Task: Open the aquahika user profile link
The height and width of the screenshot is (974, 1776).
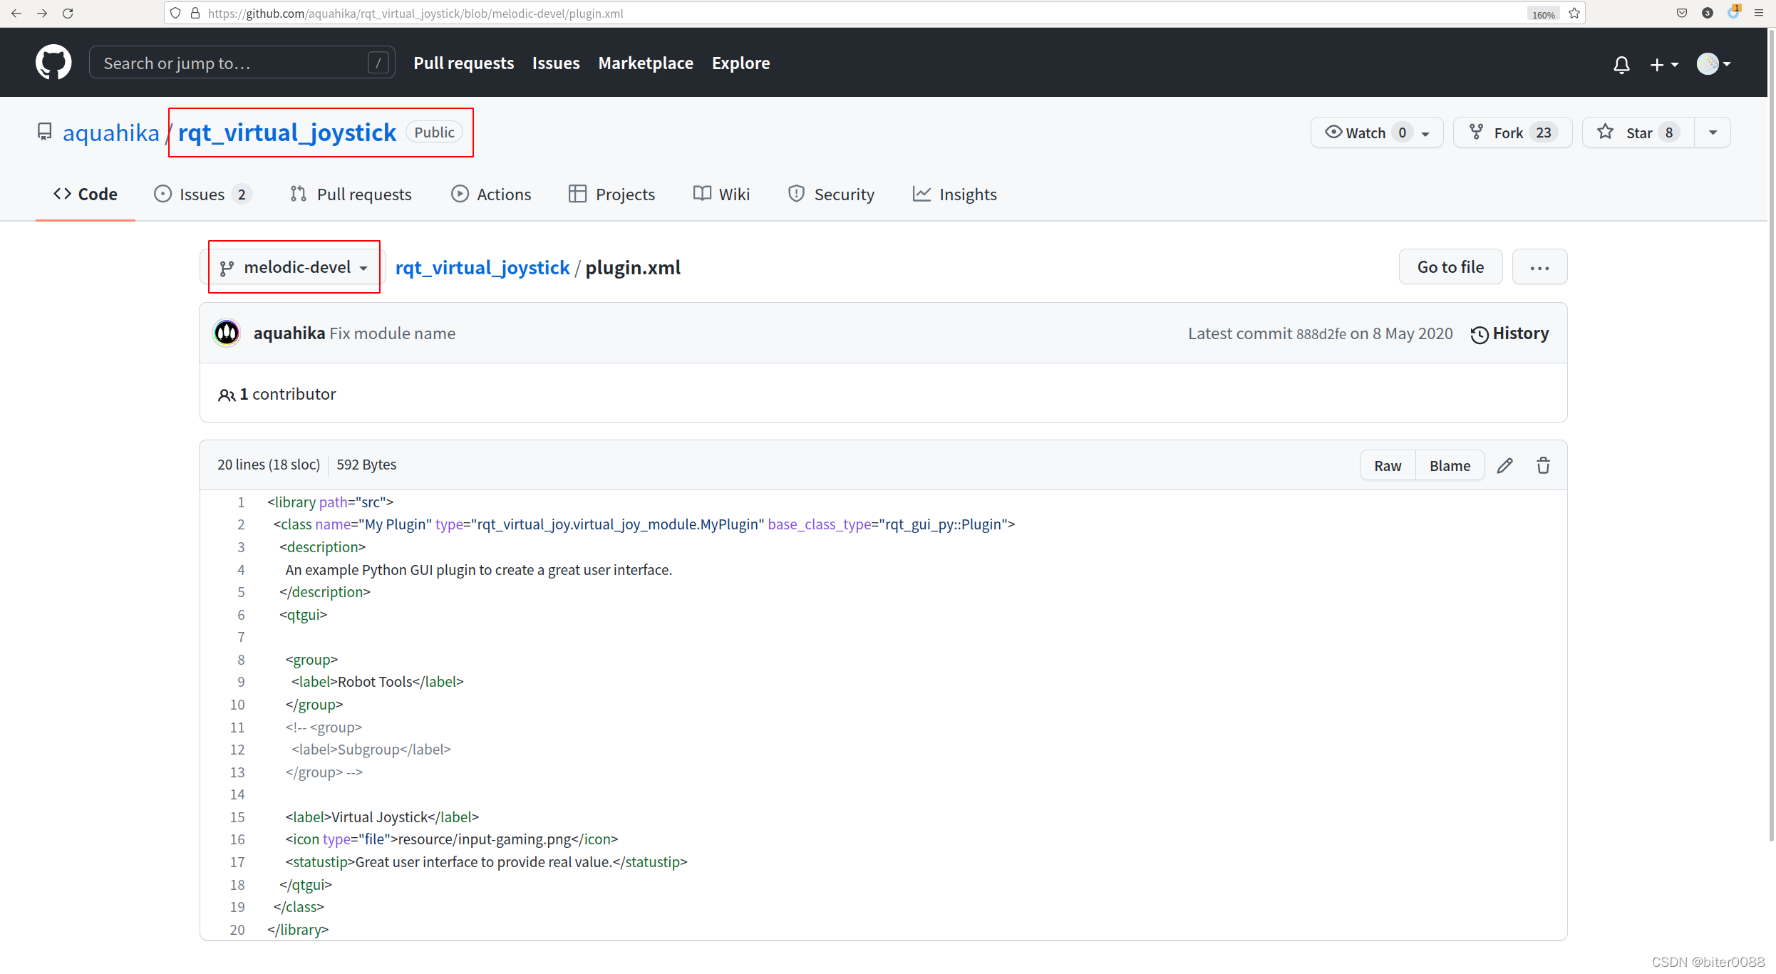Action: (110, 132)
